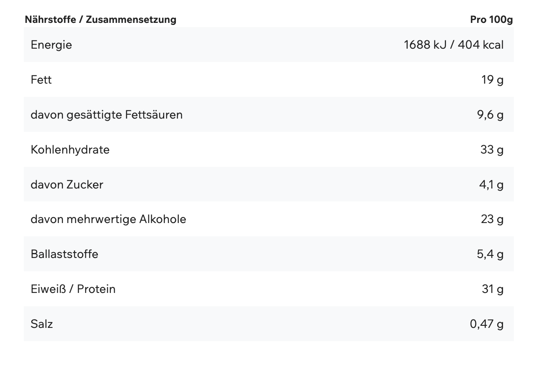Select the 33 g carbohydrates value
This screenshot has height=367, width=546.
[492, 149]
